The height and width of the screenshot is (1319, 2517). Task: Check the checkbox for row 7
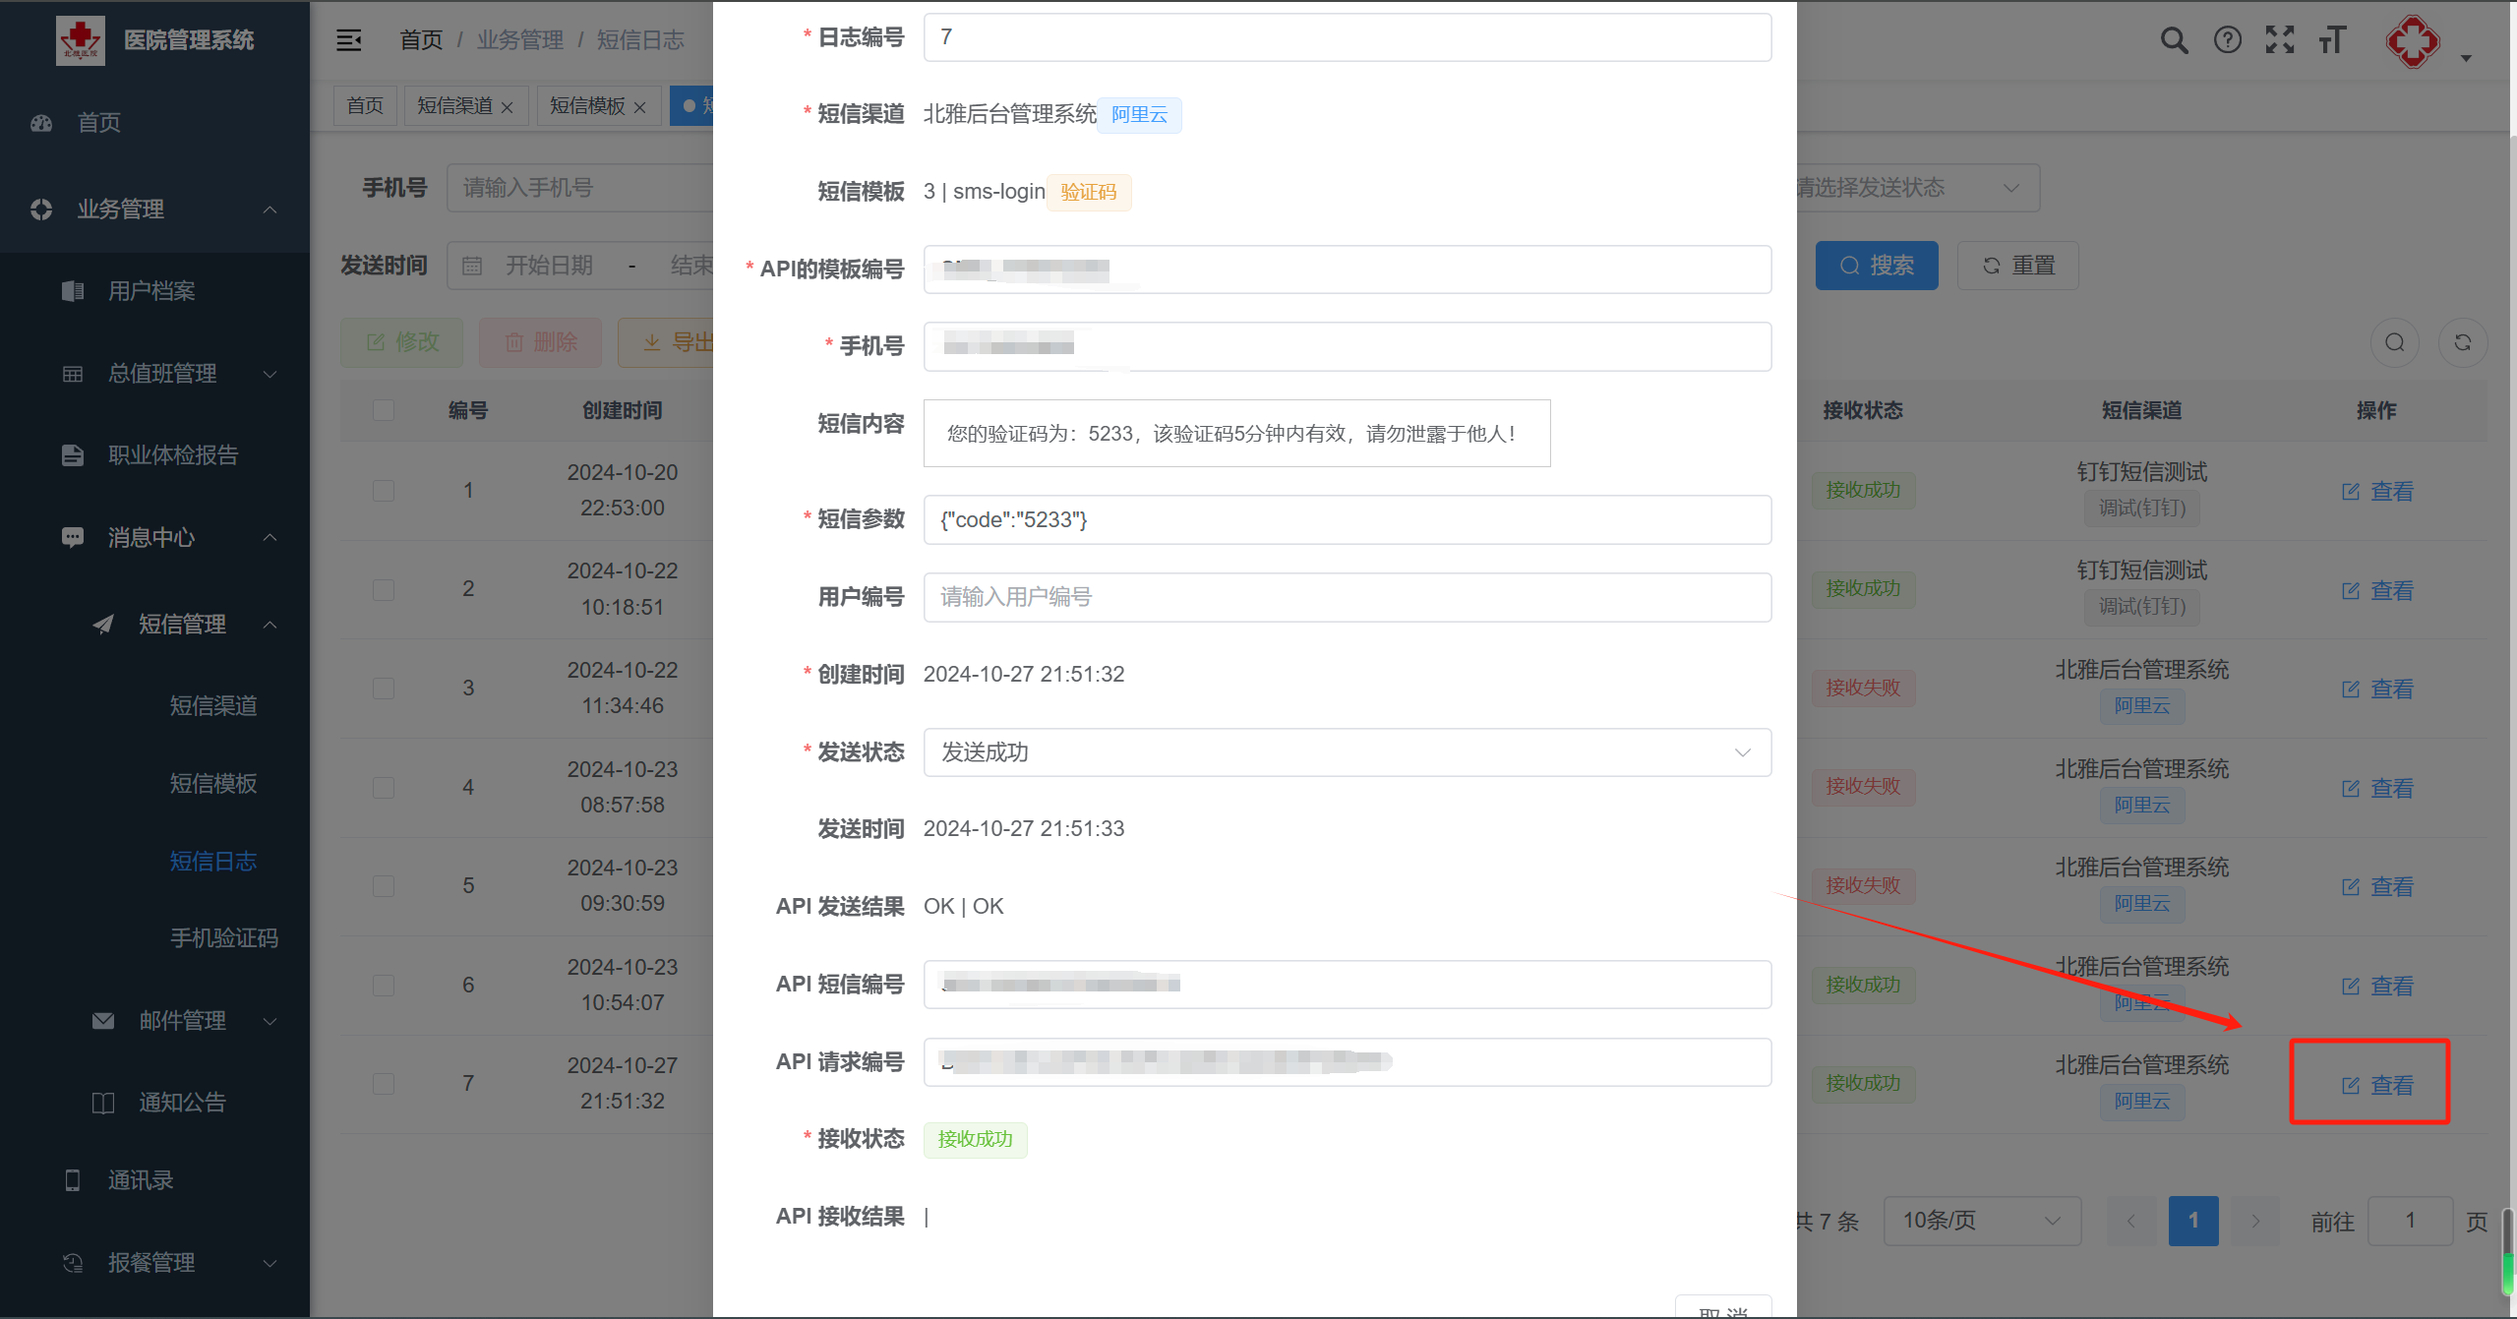[384, 1083]
